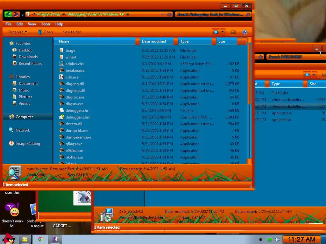Click the decem.dll file name
Screen dimensions: 326x244
74,124
